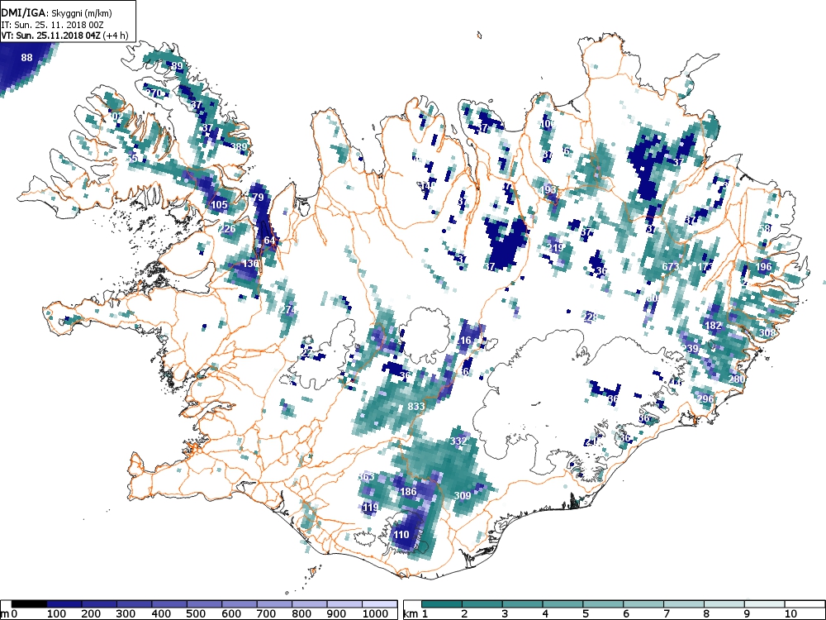
Task: Click the 308 visibility label
Action: point(767,332)
